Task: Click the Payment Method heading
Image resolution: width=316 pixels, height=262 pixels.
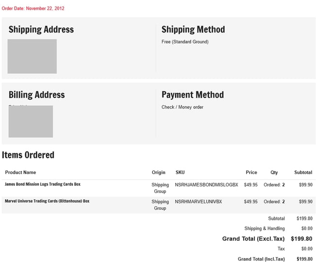Action: [x=193, y=95]
